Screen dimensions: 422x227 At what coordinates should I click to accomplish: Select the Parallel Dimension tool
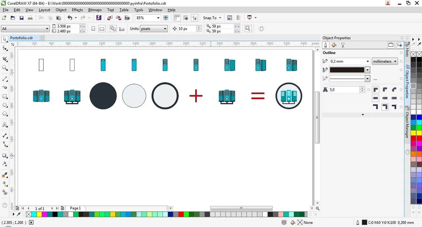coord(5,136)
